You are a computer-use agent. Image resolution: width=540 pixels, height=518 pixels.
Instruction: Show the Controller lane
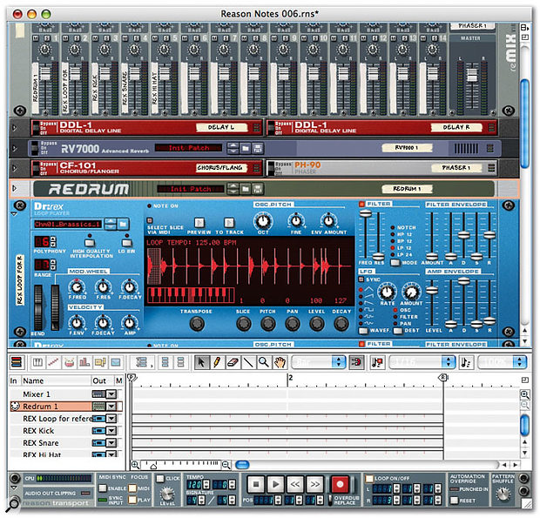[x=116, y=362]
